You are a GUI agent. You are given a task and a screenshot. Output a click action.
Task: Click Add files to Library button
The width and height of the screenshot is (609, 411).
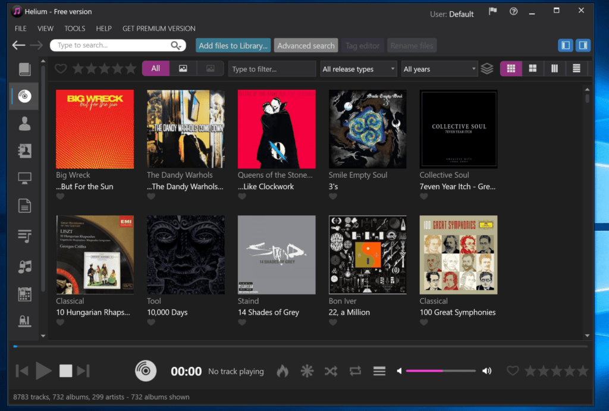tap(233, 46)
